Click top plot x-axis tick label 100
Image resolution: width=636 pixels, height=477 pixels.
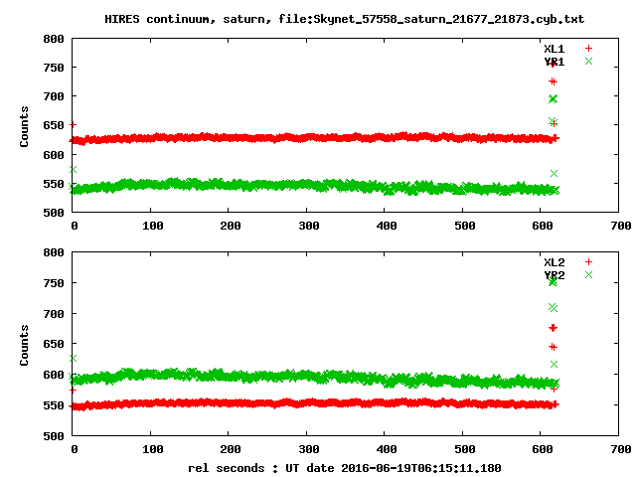point(152,226)
